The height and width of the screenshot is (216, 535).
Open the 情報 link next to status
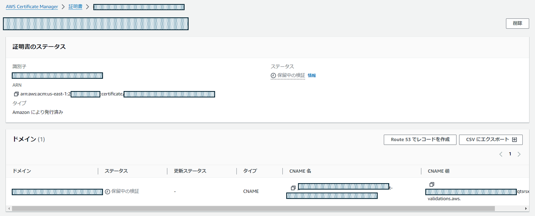[312, 76]
